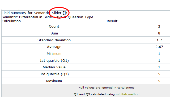Click the Result column header
Image resolution: width=170 pixels, height=106 pixels.
click(x=112, y=21)
